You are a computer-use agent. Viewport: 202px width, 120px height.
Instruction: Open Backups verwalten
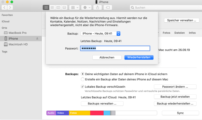(102, 104)
